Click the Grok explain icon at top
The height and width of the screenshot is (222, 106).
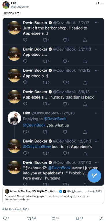tap(98, 3)
